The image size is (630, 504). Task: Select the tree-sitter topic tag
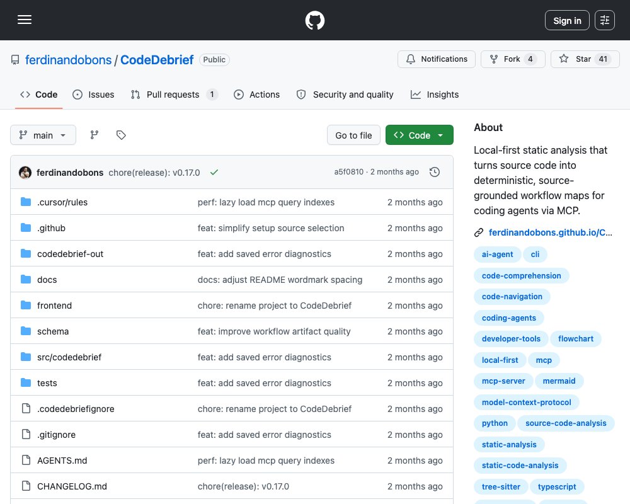click(501, 487)
